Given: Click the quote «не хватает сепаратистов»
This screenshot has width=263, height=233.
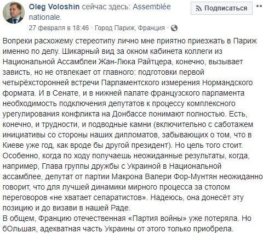Looking at the screenshot, I should pos(98,198).
